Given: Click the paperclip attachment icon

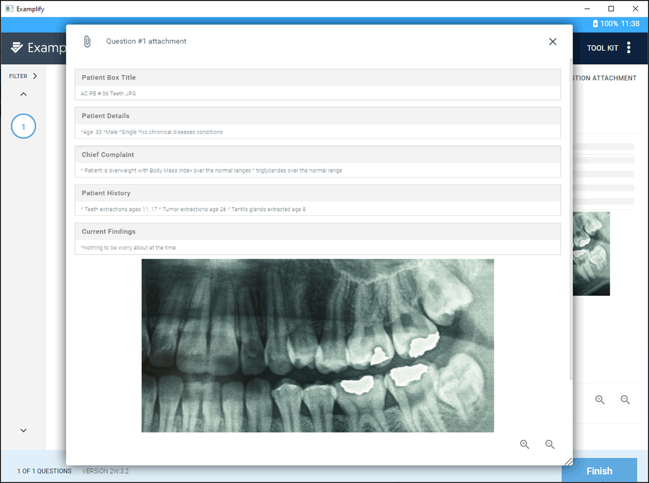Looking at the screenshot, I should (87, 42).
